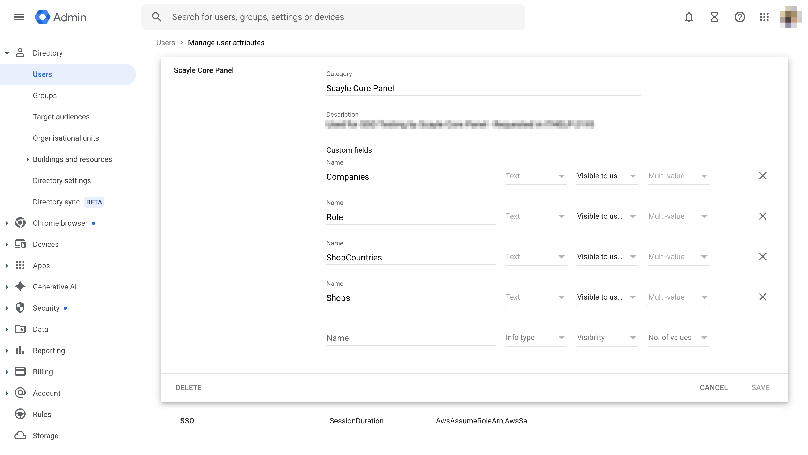Image resolution: width=808 pixels, height=455 pixels.
Task: Open Visibility dropdown for Role field
Action: [x=607, y=216]
